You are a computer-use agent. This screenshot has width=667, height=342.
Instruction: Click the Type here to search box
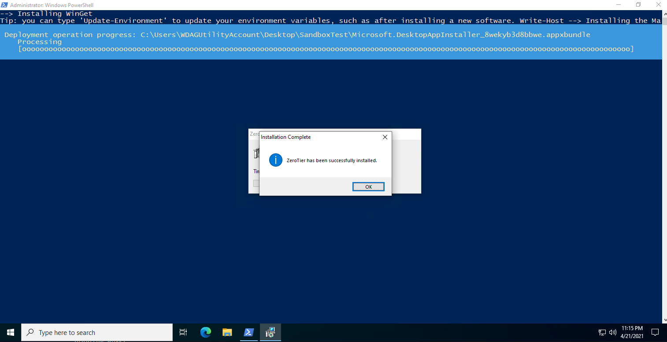pyautogui.click(x=88, y=332)
